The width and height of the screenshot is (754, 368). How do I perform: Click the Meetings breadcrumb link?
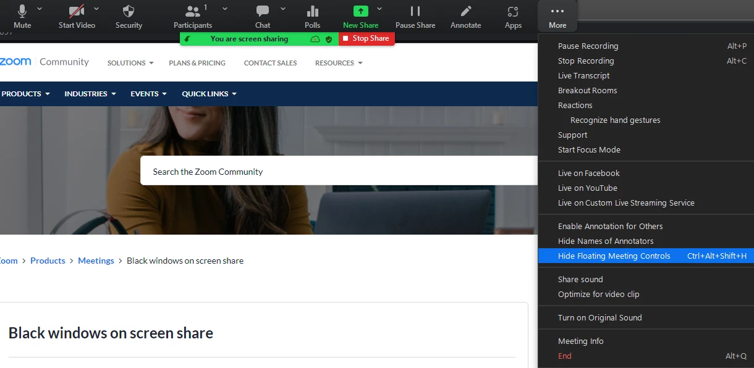96,261
